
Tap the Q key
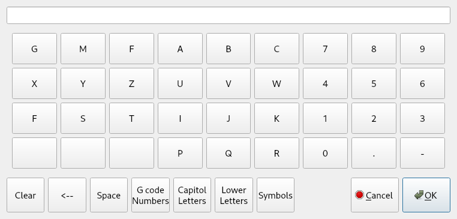(x=228, y=153)
